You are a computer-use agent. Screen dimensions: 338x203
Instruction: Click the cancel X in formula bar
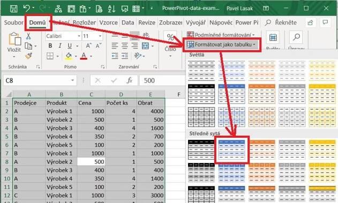click(97, 81)
